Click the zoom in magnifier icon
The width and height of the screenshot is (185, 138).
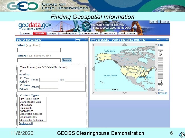point(160,55)
